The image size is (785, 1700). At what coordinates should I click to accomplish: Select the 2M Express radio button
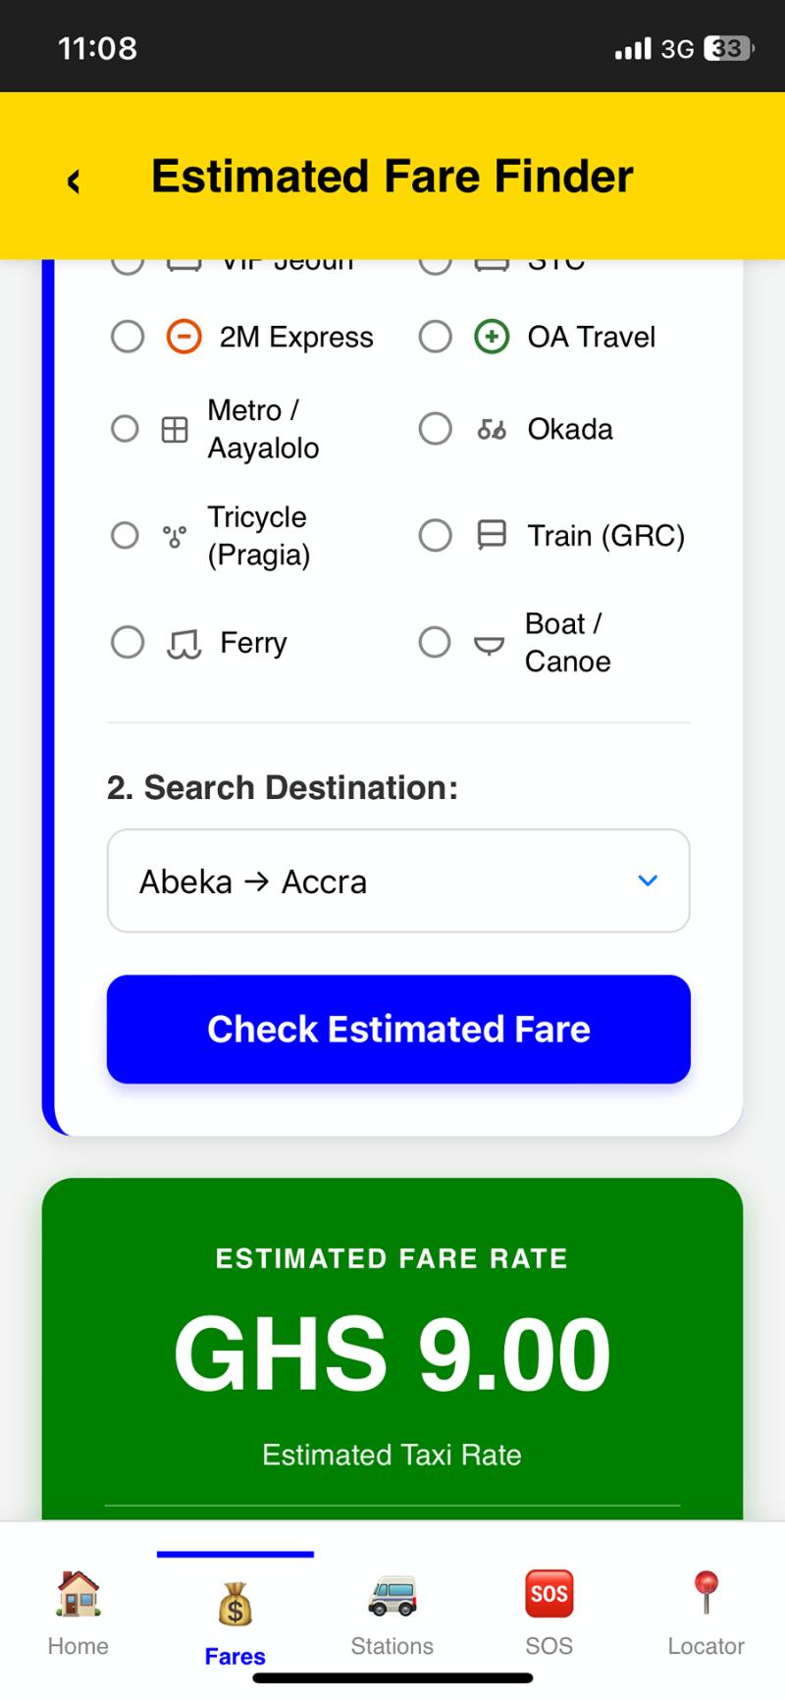[128, 337]
